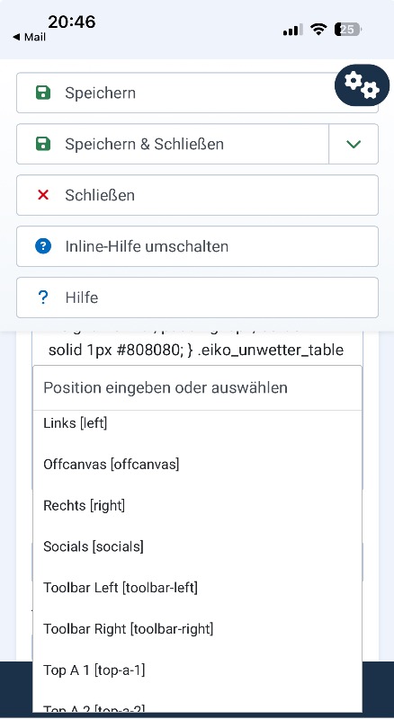Click the blue question circle icon
This screenshot has width=394, height=719.
(x=43, y=246)
